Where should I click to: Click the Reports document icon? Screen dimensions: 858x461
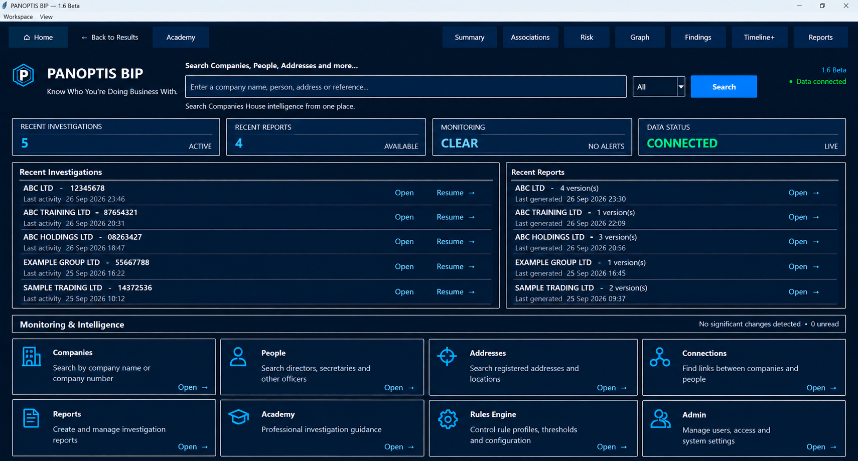31,418
